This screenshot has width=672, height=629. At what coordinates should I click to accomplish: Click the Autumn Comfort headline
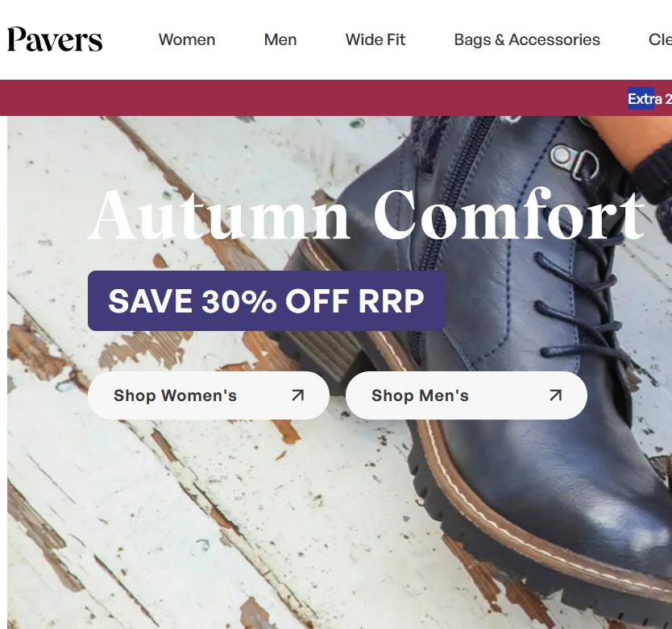[x=367, y=214]
